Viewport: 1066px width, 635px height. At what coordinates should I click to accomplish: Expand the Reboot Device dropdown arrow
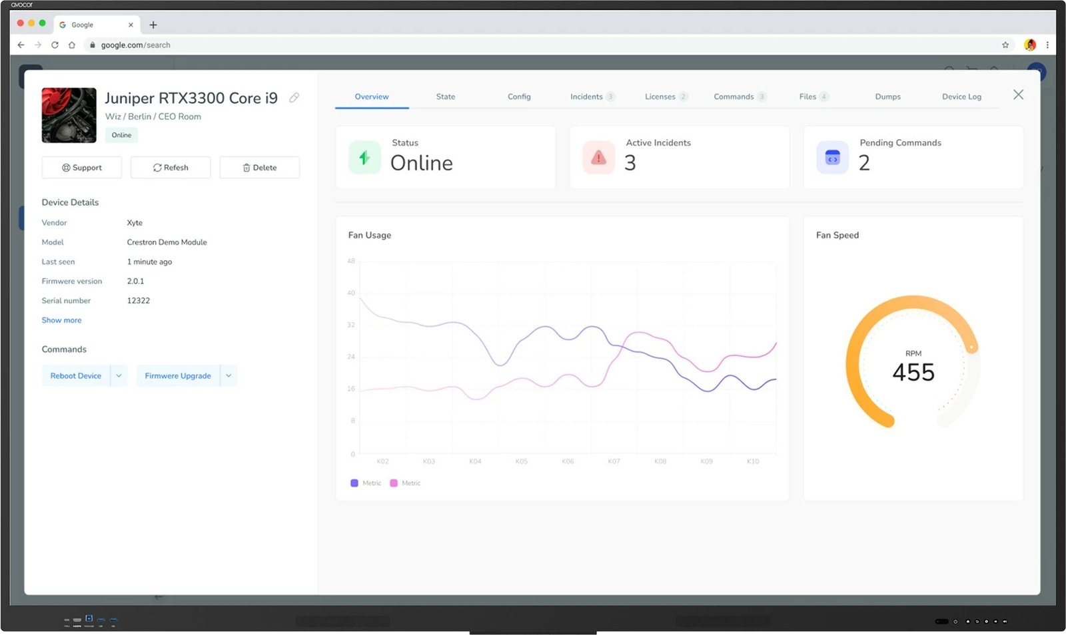119,376
